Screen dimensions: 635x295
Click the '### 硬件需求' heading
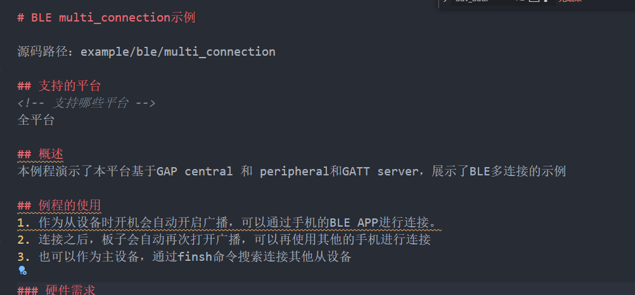point(56,290)
